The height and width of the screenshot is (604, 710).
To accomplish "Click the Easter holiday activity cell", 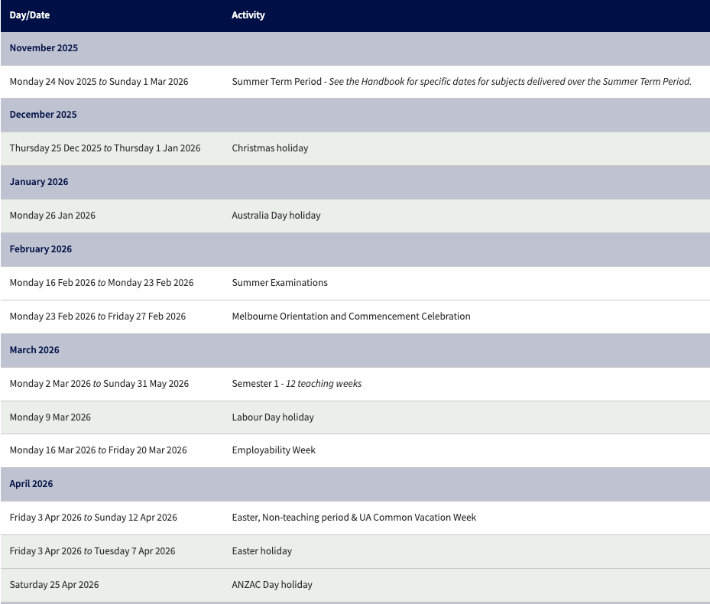I will (x=261, y=551).
